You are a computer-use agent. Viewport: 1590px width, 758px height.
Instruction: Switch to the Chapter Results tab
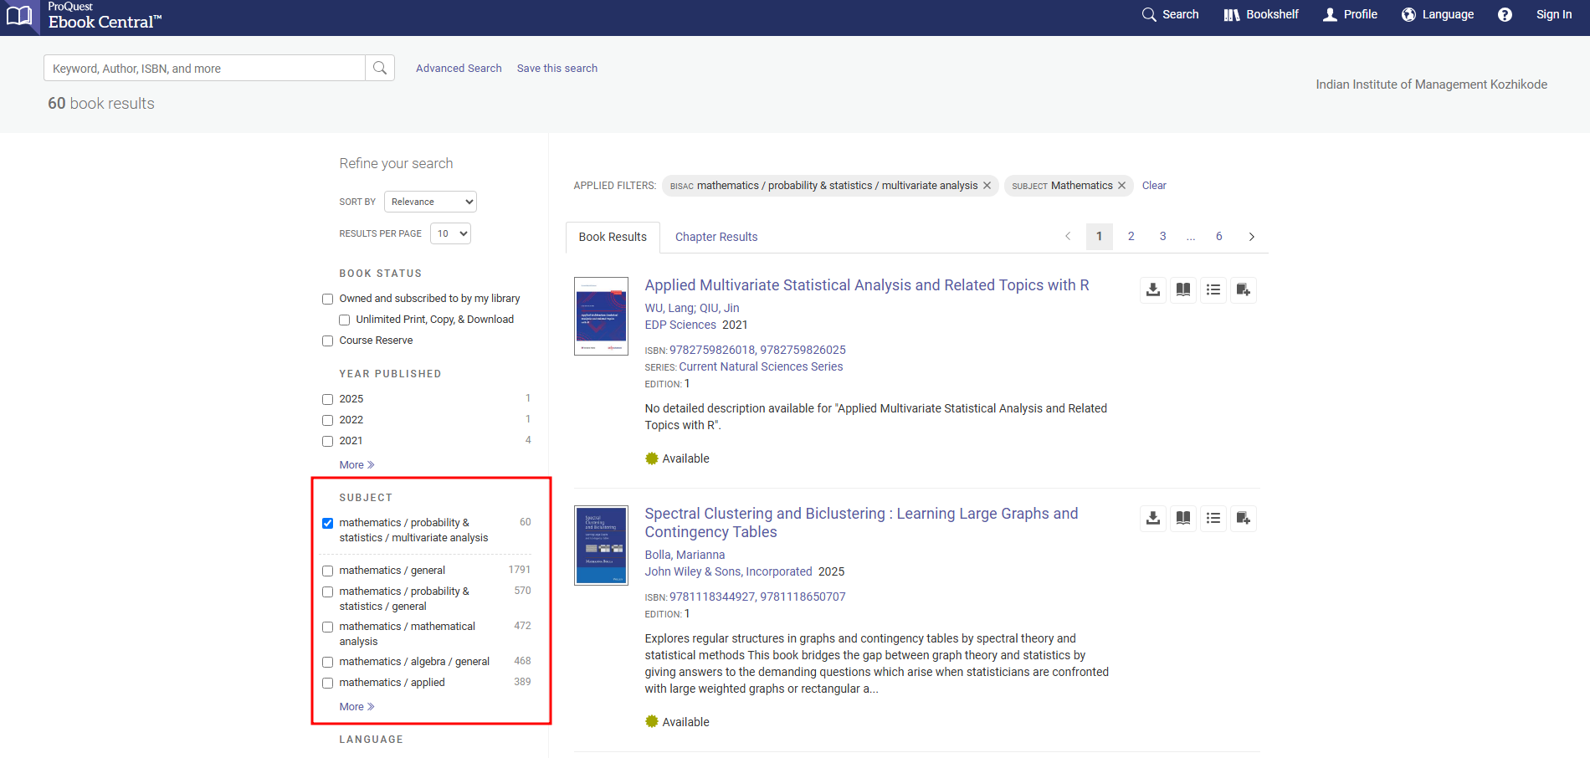click(715, 237)
